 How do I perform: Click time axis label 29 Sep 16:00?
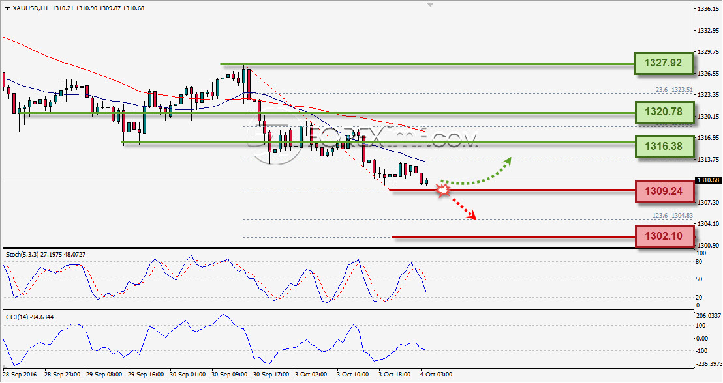pos(146,375)
